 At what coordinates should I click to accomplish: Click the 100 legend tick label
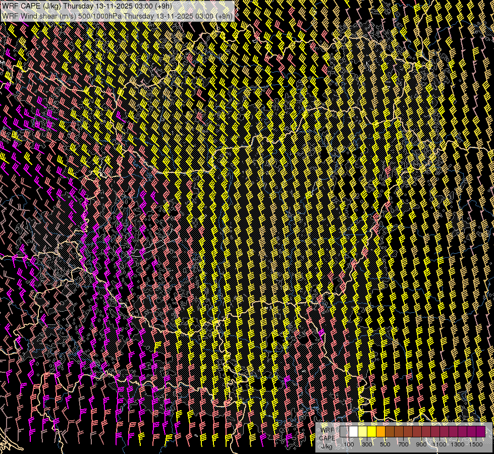[x=349, y=444]
